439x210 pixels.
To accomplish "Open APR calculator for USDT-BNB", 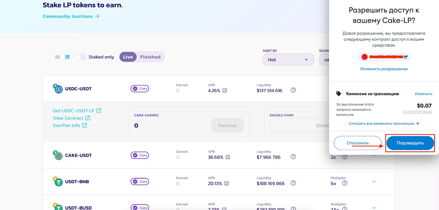I will pos(227,183).
